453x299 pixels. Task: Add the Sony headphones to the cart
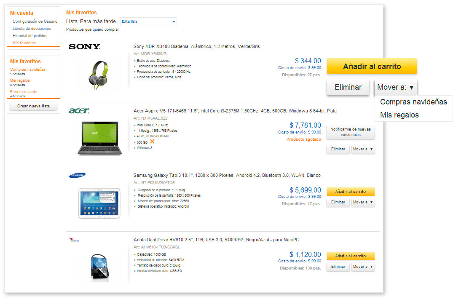point(372,67)
